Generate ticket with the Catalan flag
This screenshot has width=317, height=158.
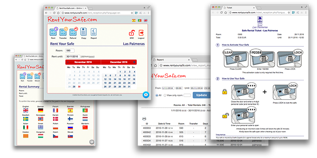click(26, 136)
